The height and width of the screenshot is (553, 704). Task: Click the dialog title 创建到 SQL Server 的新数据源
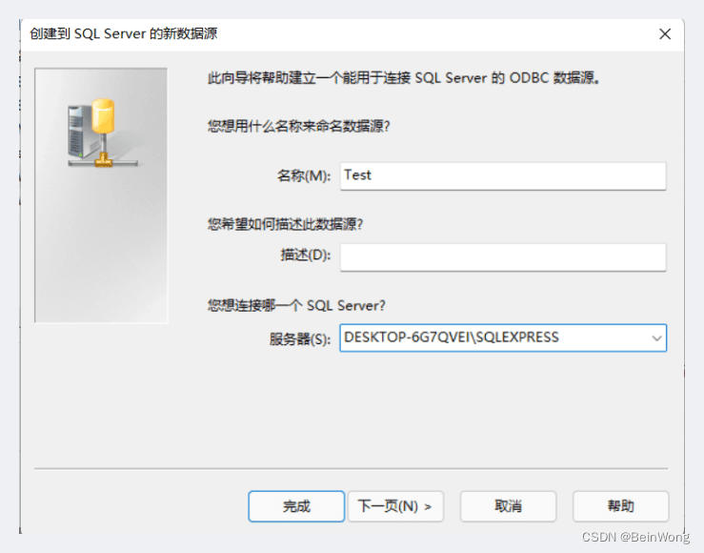pyautogui.click(x=124, y=33)
